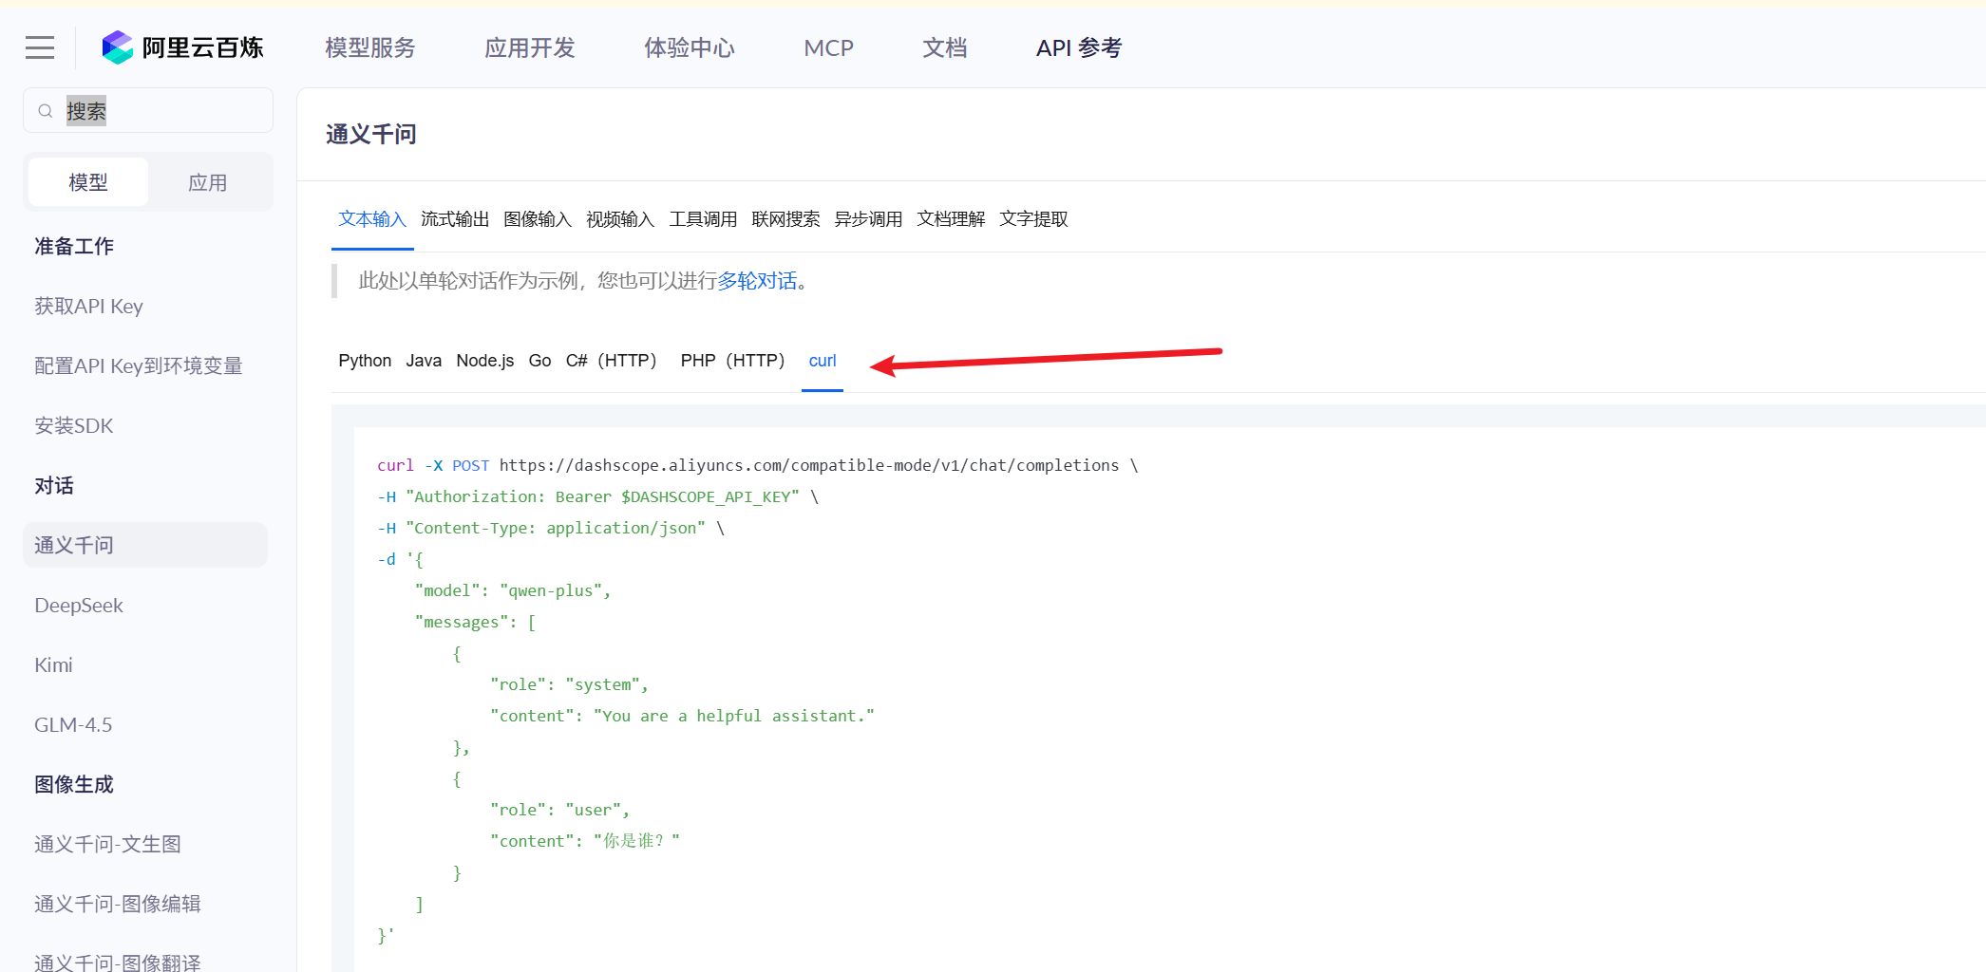
Task: Open 文档 in top navigation
Action: pos(945,47)
